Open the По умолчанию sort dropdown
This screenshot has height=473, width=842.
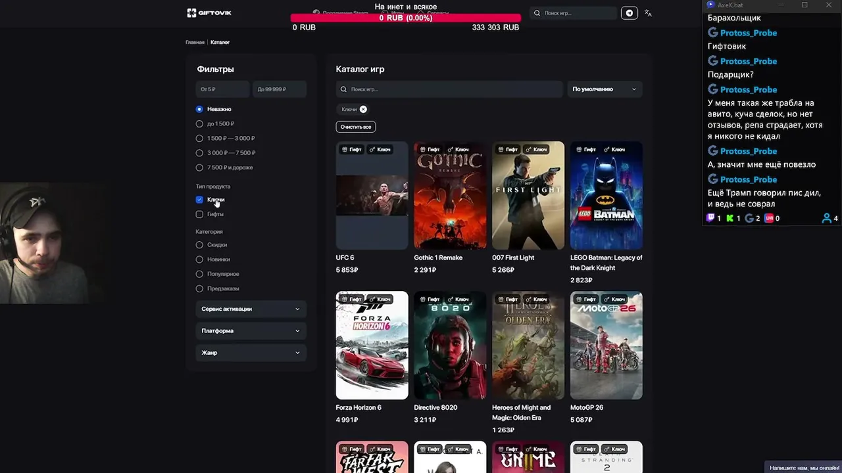(x=605, y=89)
